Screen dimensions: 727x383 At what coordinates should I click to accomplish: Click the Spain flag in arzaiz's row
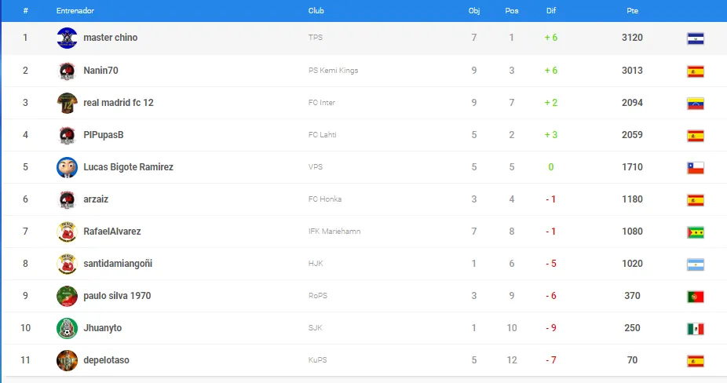pyautogui.click(x=696, y=200)
